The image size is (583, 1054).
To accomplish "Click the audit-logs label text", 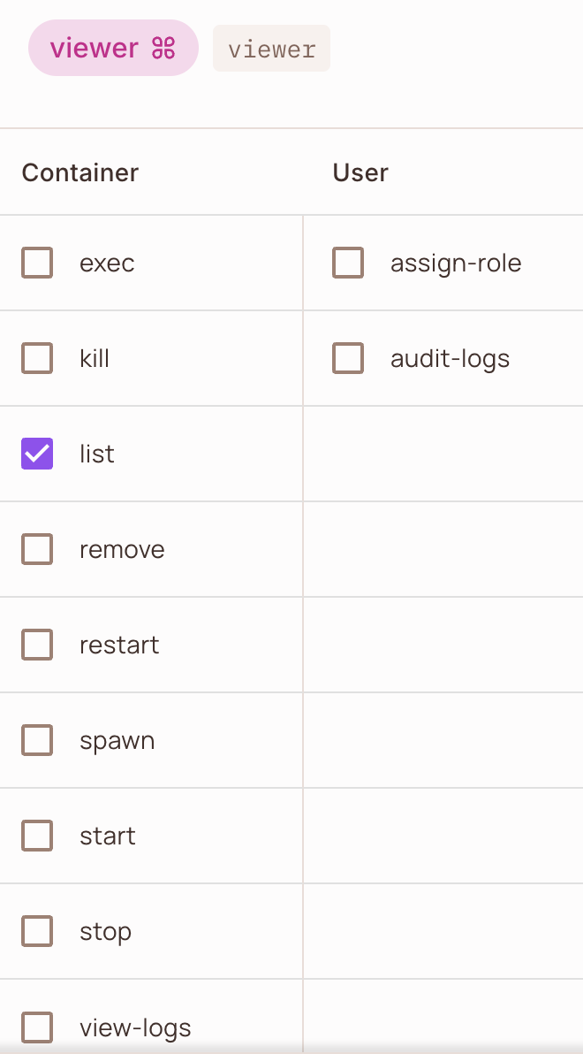I will pos(450,359).
